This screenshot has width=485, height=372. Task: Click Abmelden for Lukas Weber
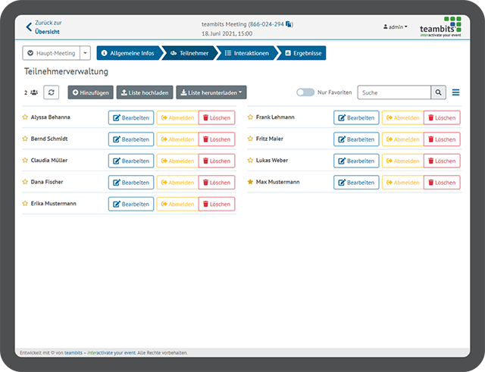402,161
